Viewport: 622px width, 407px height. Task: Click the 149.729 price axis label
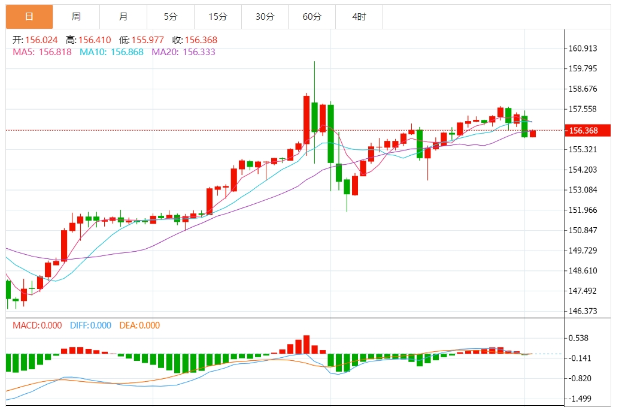click(x=582, y=251)
